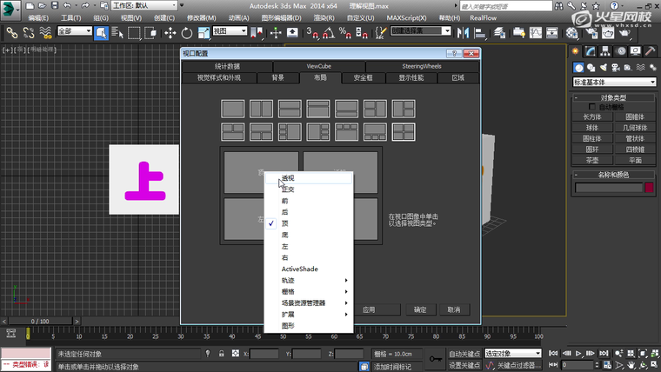This screenshot has height=372, width=661.
Task: Open the 标准基本体 primitive type dropdown
Action: [x=614, y=81]
